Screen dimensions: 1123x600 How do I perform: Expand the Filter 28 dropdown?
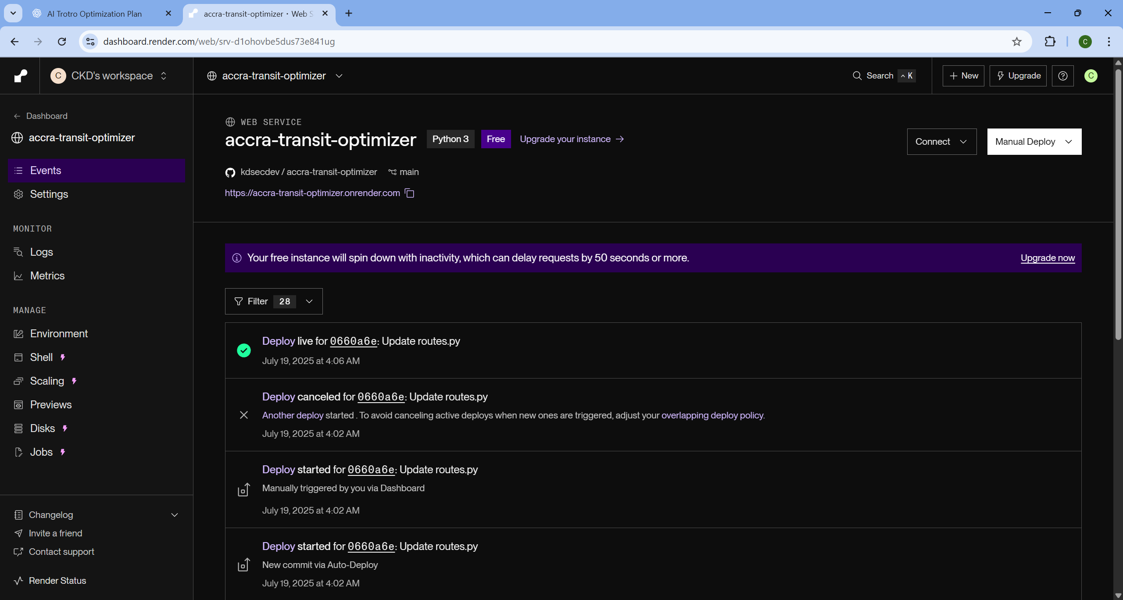click(x=274, y=301)
